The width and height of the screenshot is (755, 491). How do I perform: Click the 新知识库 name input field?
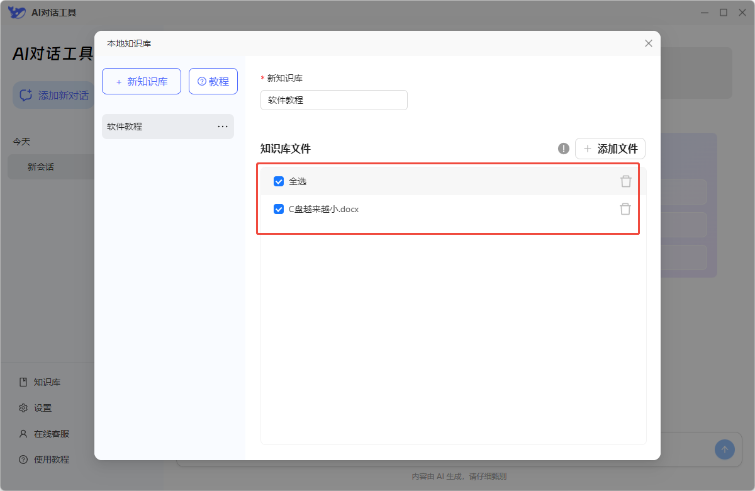pyautogui.click(x=334, y=100)
